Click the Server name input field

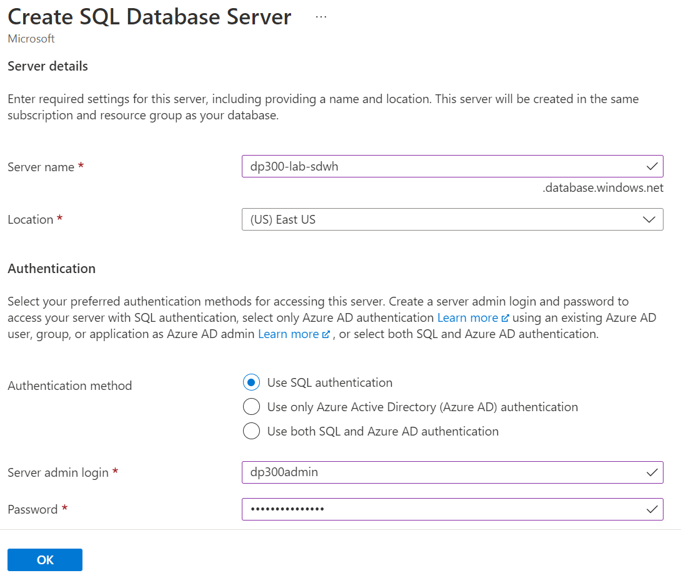437,167
